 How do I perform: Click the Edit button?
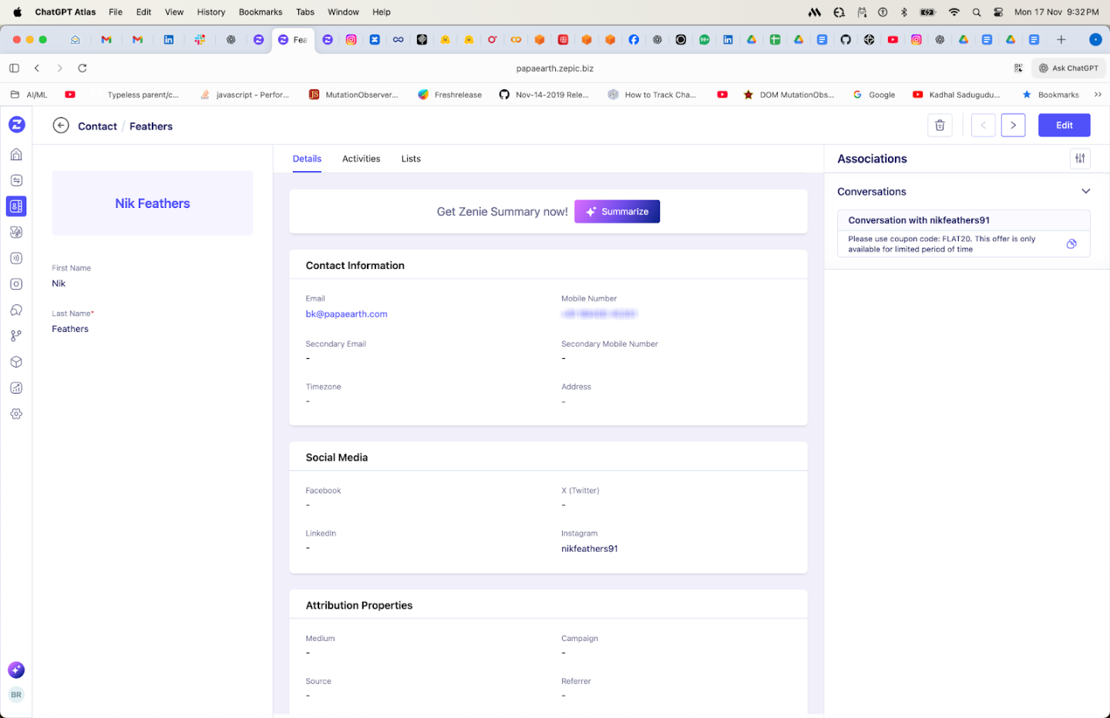coord(1064,126)
